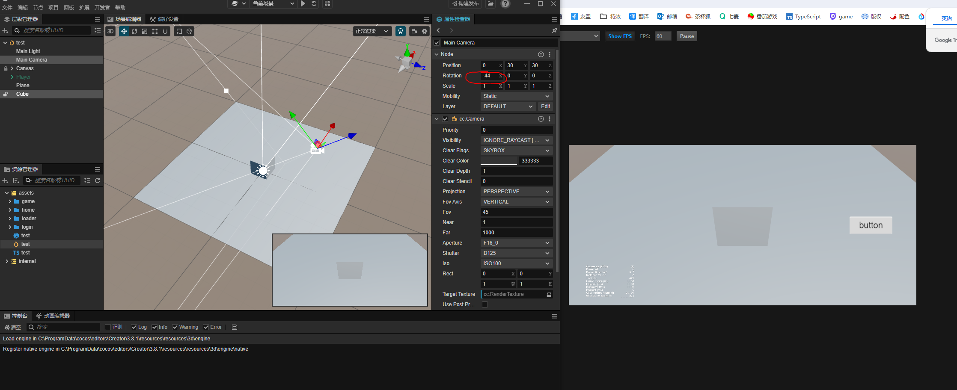Open scene view gear settings
This screenshot has height=390, width=957.
pos(425,31)
